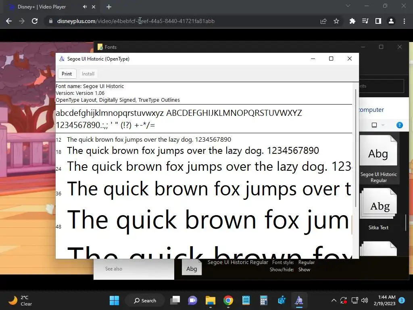Open the Windows Start menu
This screenshot has width=413, height=310.
tap(114, 300)
